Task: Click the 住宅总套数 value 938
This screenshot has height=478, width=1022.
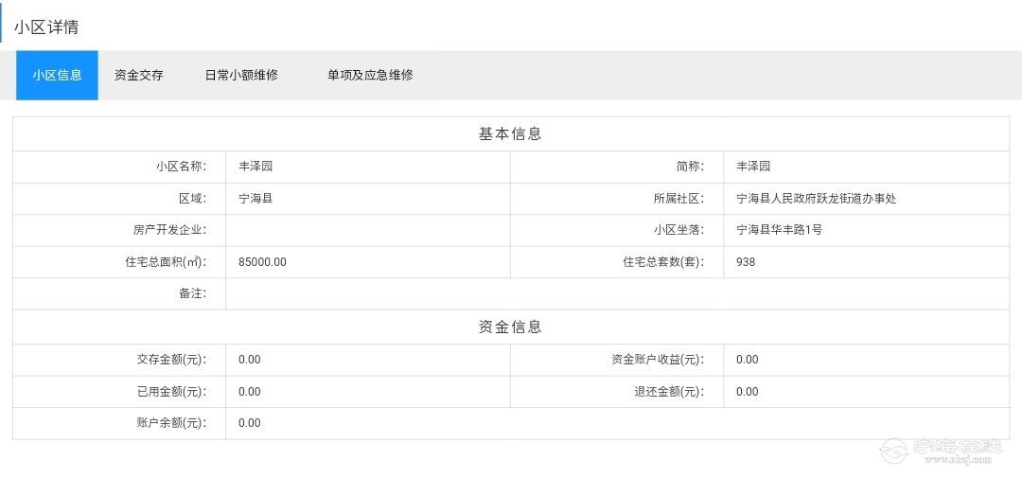Action: tap(746, 262)
